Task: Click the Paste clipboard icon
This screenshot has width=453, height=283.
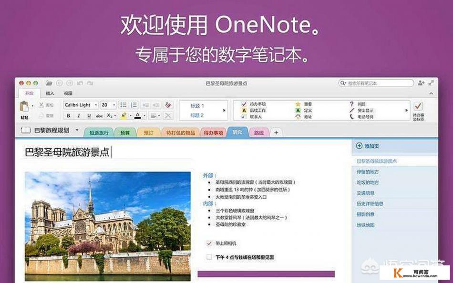Action: tap(24, 107)
